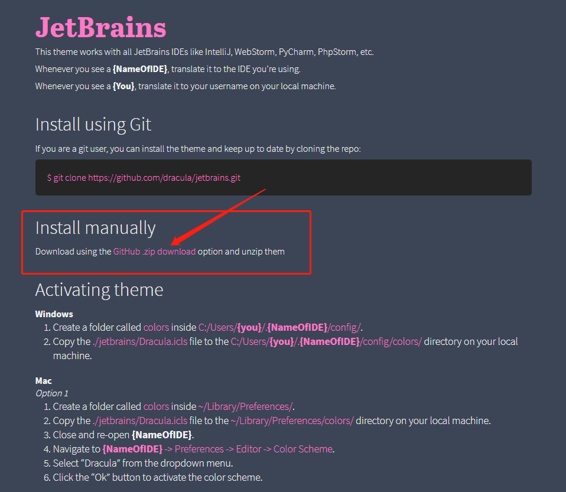Click Preferences -> Editor -> Color Scheme text
Viewport: 566px width, 492px height.
tap(254, 449)
